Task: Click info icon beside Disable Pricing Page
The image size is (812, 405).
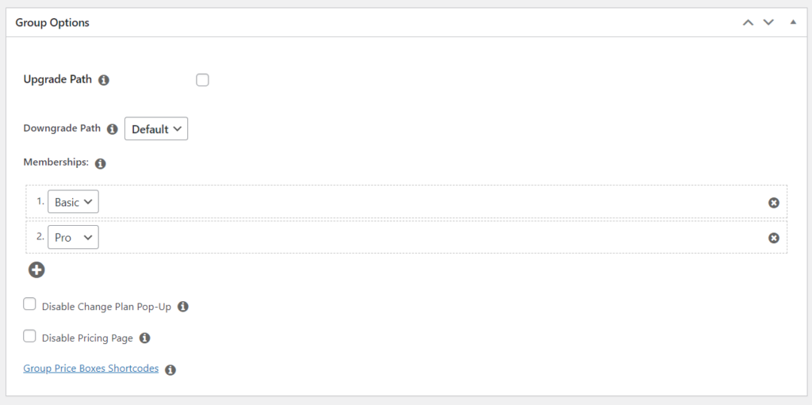Action: pos(145,338)
